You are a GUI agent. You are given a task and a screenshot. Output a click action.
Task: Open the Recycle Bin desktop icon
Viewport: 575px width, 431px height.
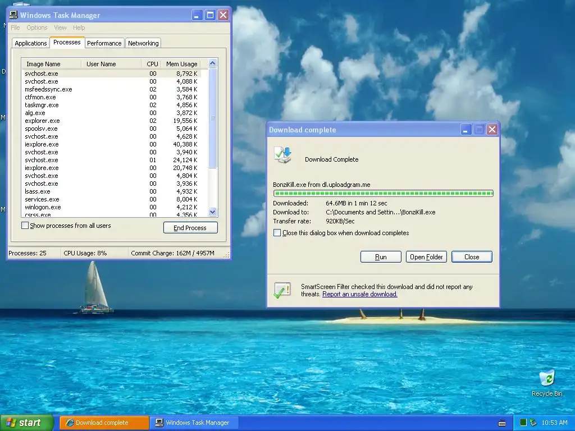(x=547, y=383)
